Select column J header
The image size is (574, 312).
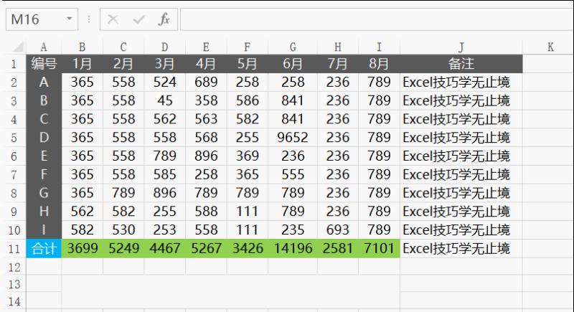[x=461, y=47]
